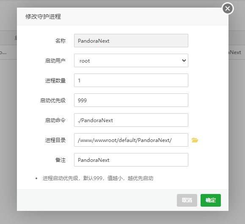Viewport: 245px width, 224px height.
Task: Focus the 备注 remark input field
Action: (131, 160)
